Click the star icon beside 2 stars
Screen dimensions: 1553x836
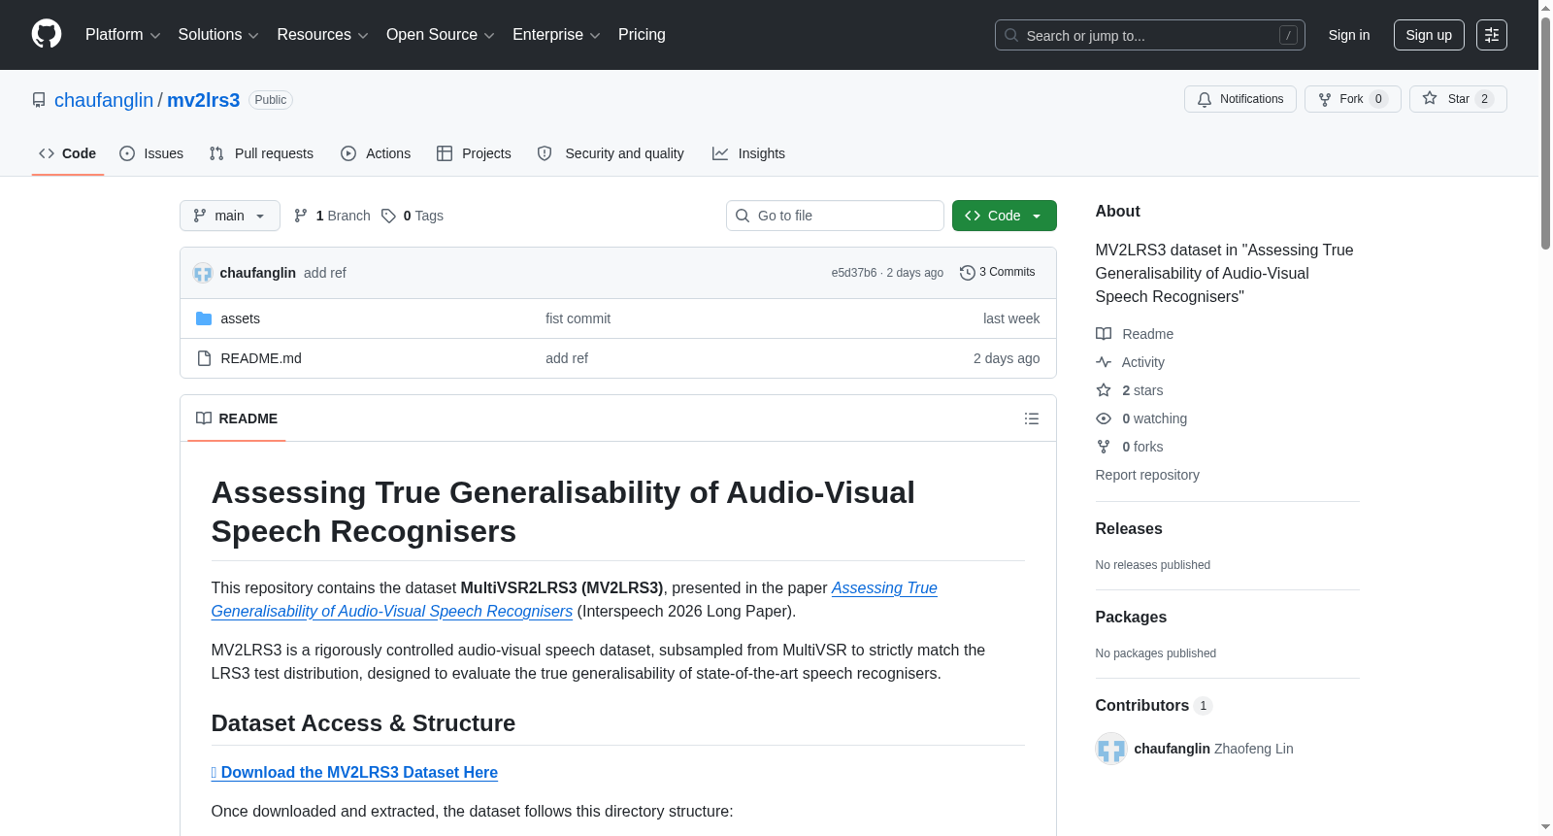coord(1104,390)
